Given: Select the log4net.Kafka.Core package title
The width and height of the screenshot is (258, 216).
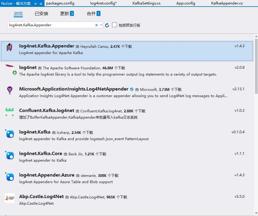Looking at the screenshot, I should tap(41, 154).
